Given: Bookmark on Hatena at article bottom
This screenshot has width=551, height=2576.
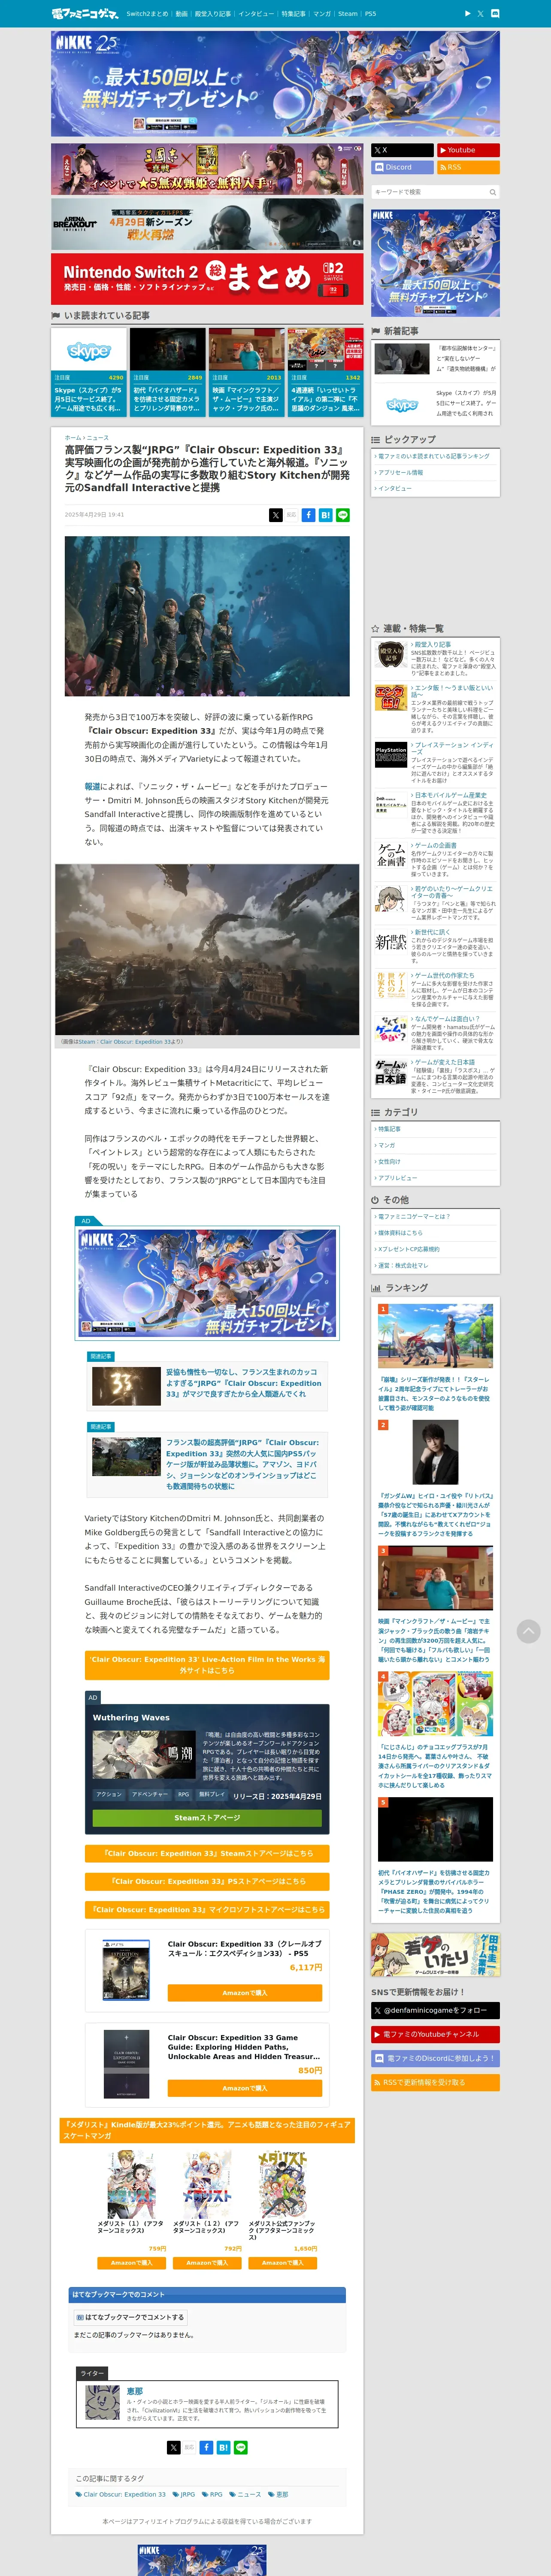Looking at the screenshot, I should click(223, 2447).
